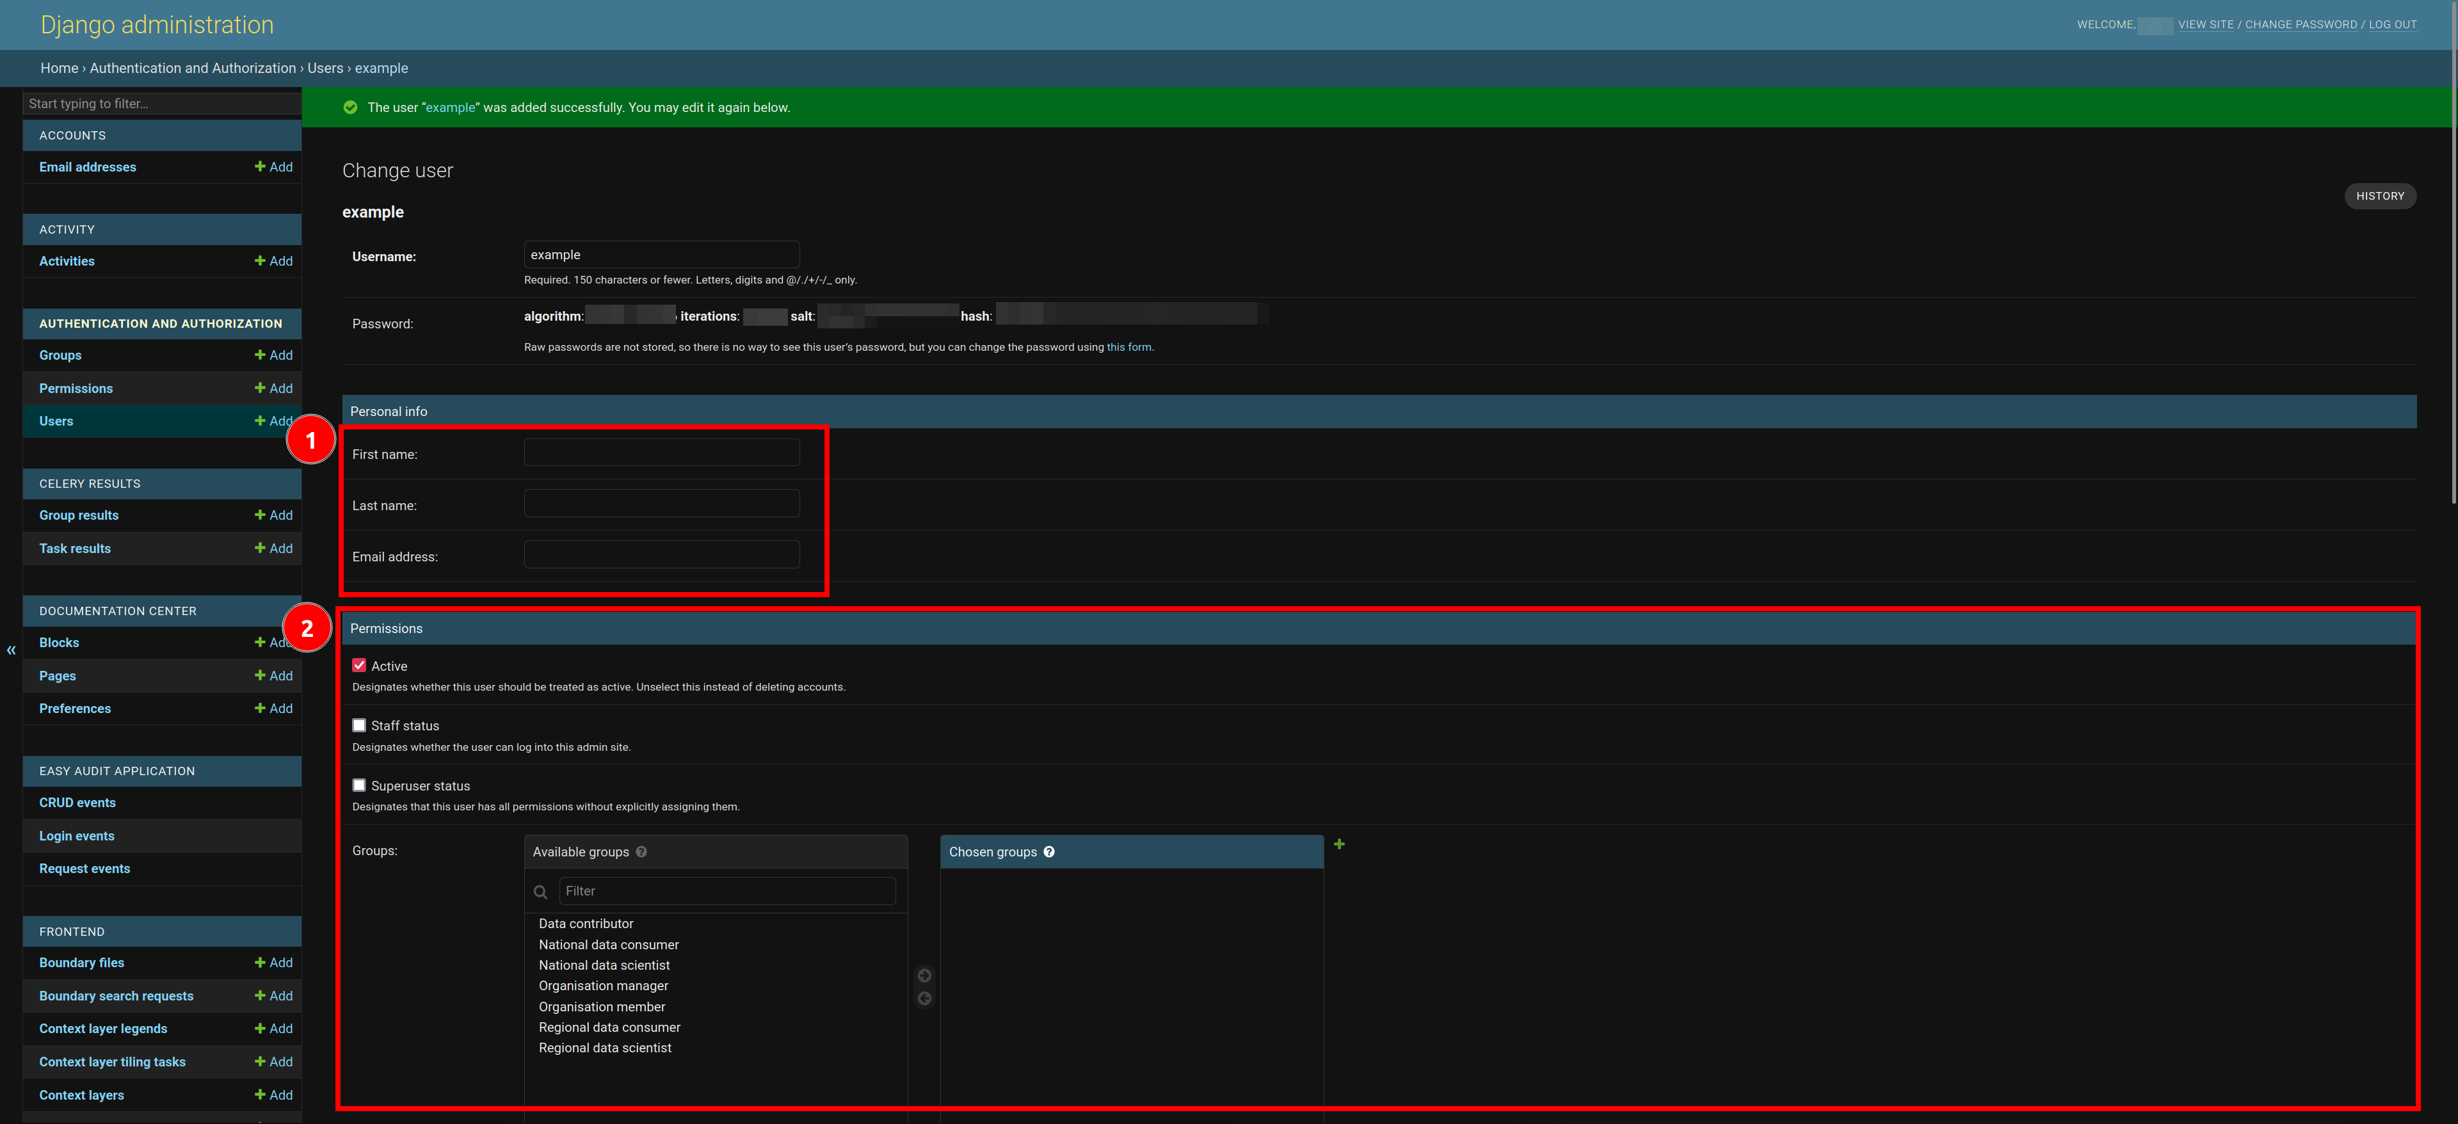Add a new Context layer legend
The image size is (2458, 1124).
point(274,1029)
